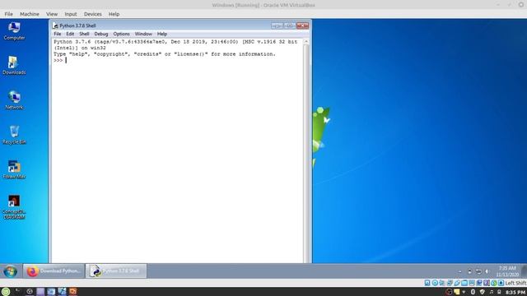Open the VirtualBox Input menu
Screen dimensions: 527x296
pyautogui.click(x=71, y=14)
